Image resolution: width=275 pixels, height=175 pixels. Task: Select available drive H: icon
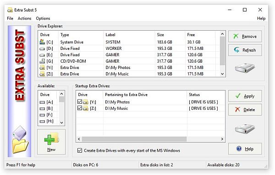pos(42,121)
